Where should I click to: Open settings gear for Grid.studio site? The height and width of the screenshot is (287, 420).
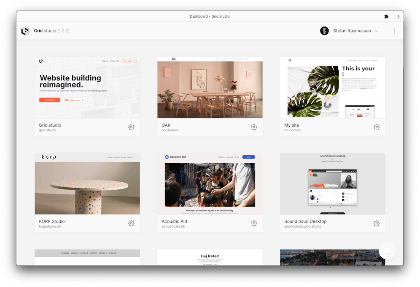[x=131, y=127]
